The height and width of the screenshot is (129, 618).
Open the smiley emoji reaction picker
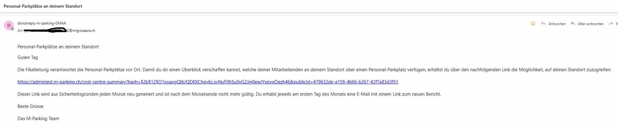click(533, 24)
